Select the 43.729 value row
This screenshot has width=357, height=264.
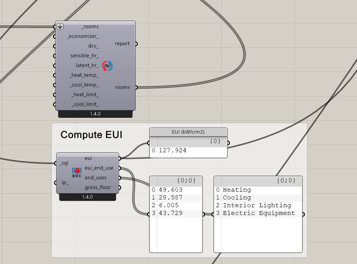click(x=176, y=213)
